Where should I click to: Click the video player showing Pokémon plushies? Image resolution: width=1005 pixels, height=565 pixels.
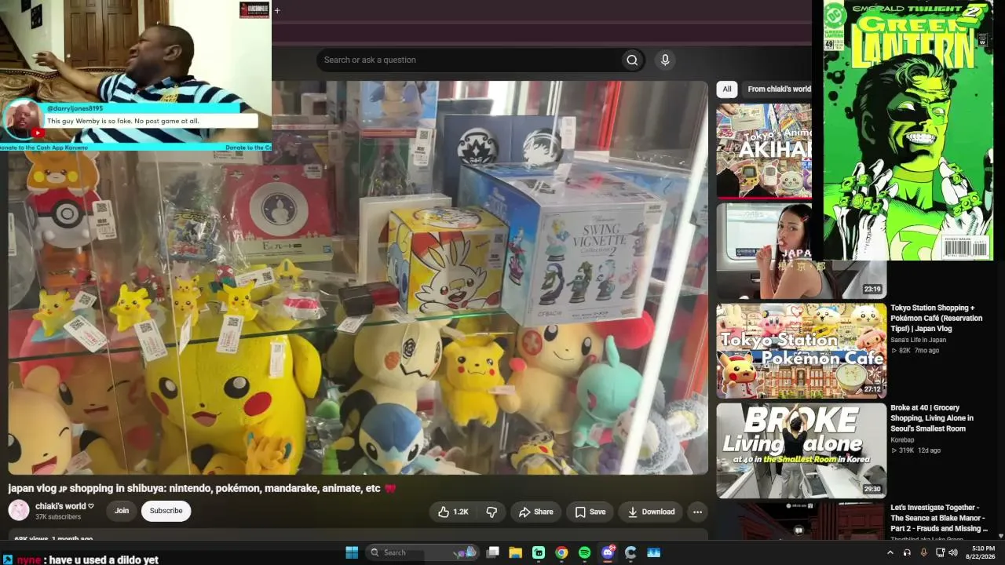358,278
